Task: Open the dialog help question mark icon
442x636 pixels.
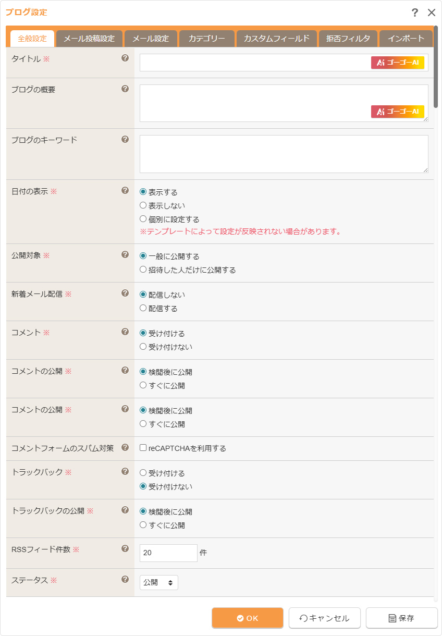Action: pyautogui.click(x=414, y=13)
